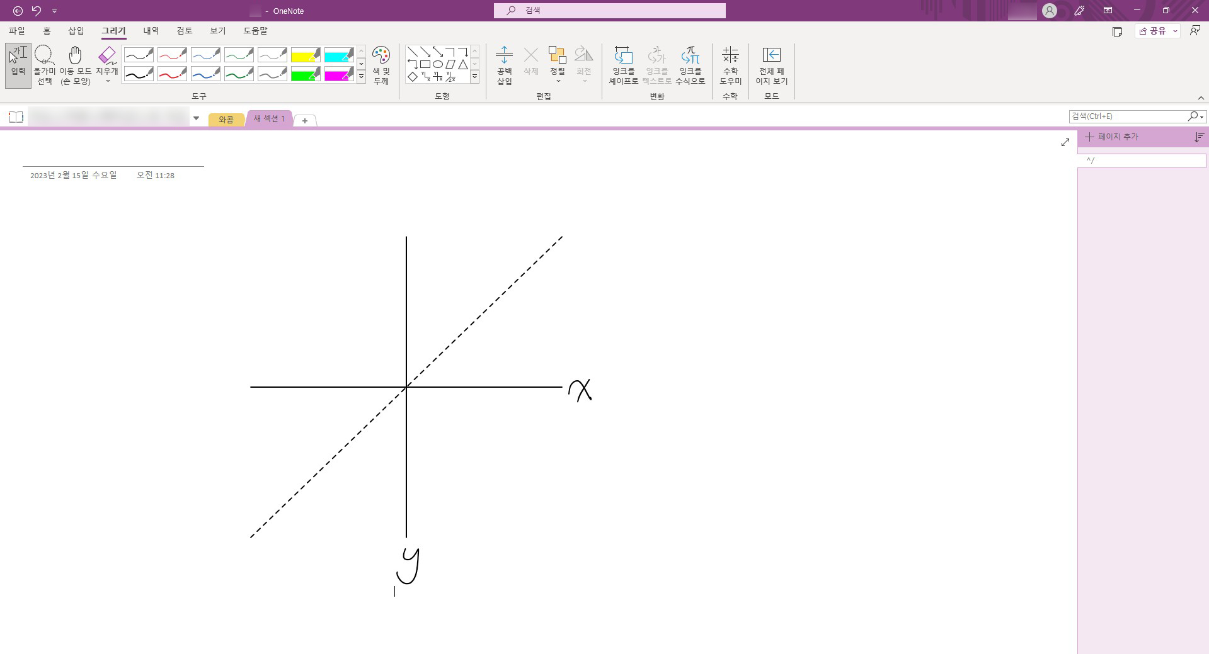
Task: Select the rectangle shape
Action: pyautogui.click(x=425, y=64)
